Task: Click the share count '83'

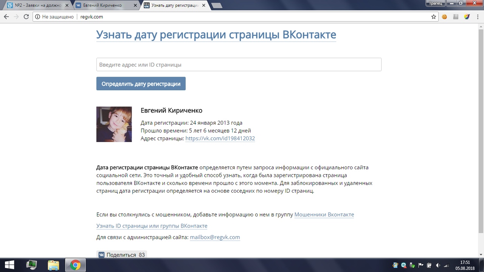Action: coord(142,255)
